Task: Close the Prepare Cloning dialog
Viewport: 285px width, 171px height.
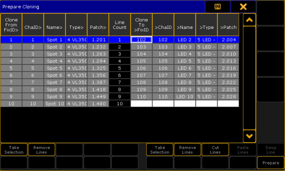Action: click(x=243, y=7)
